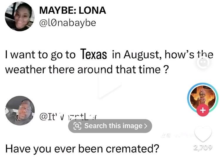Open the MAYBE: LONA display name

click(x=72, y=10)
